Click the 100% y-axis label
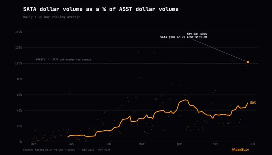Screen dimensions: 272x155 pyautogui.click(x=18, y=63)
